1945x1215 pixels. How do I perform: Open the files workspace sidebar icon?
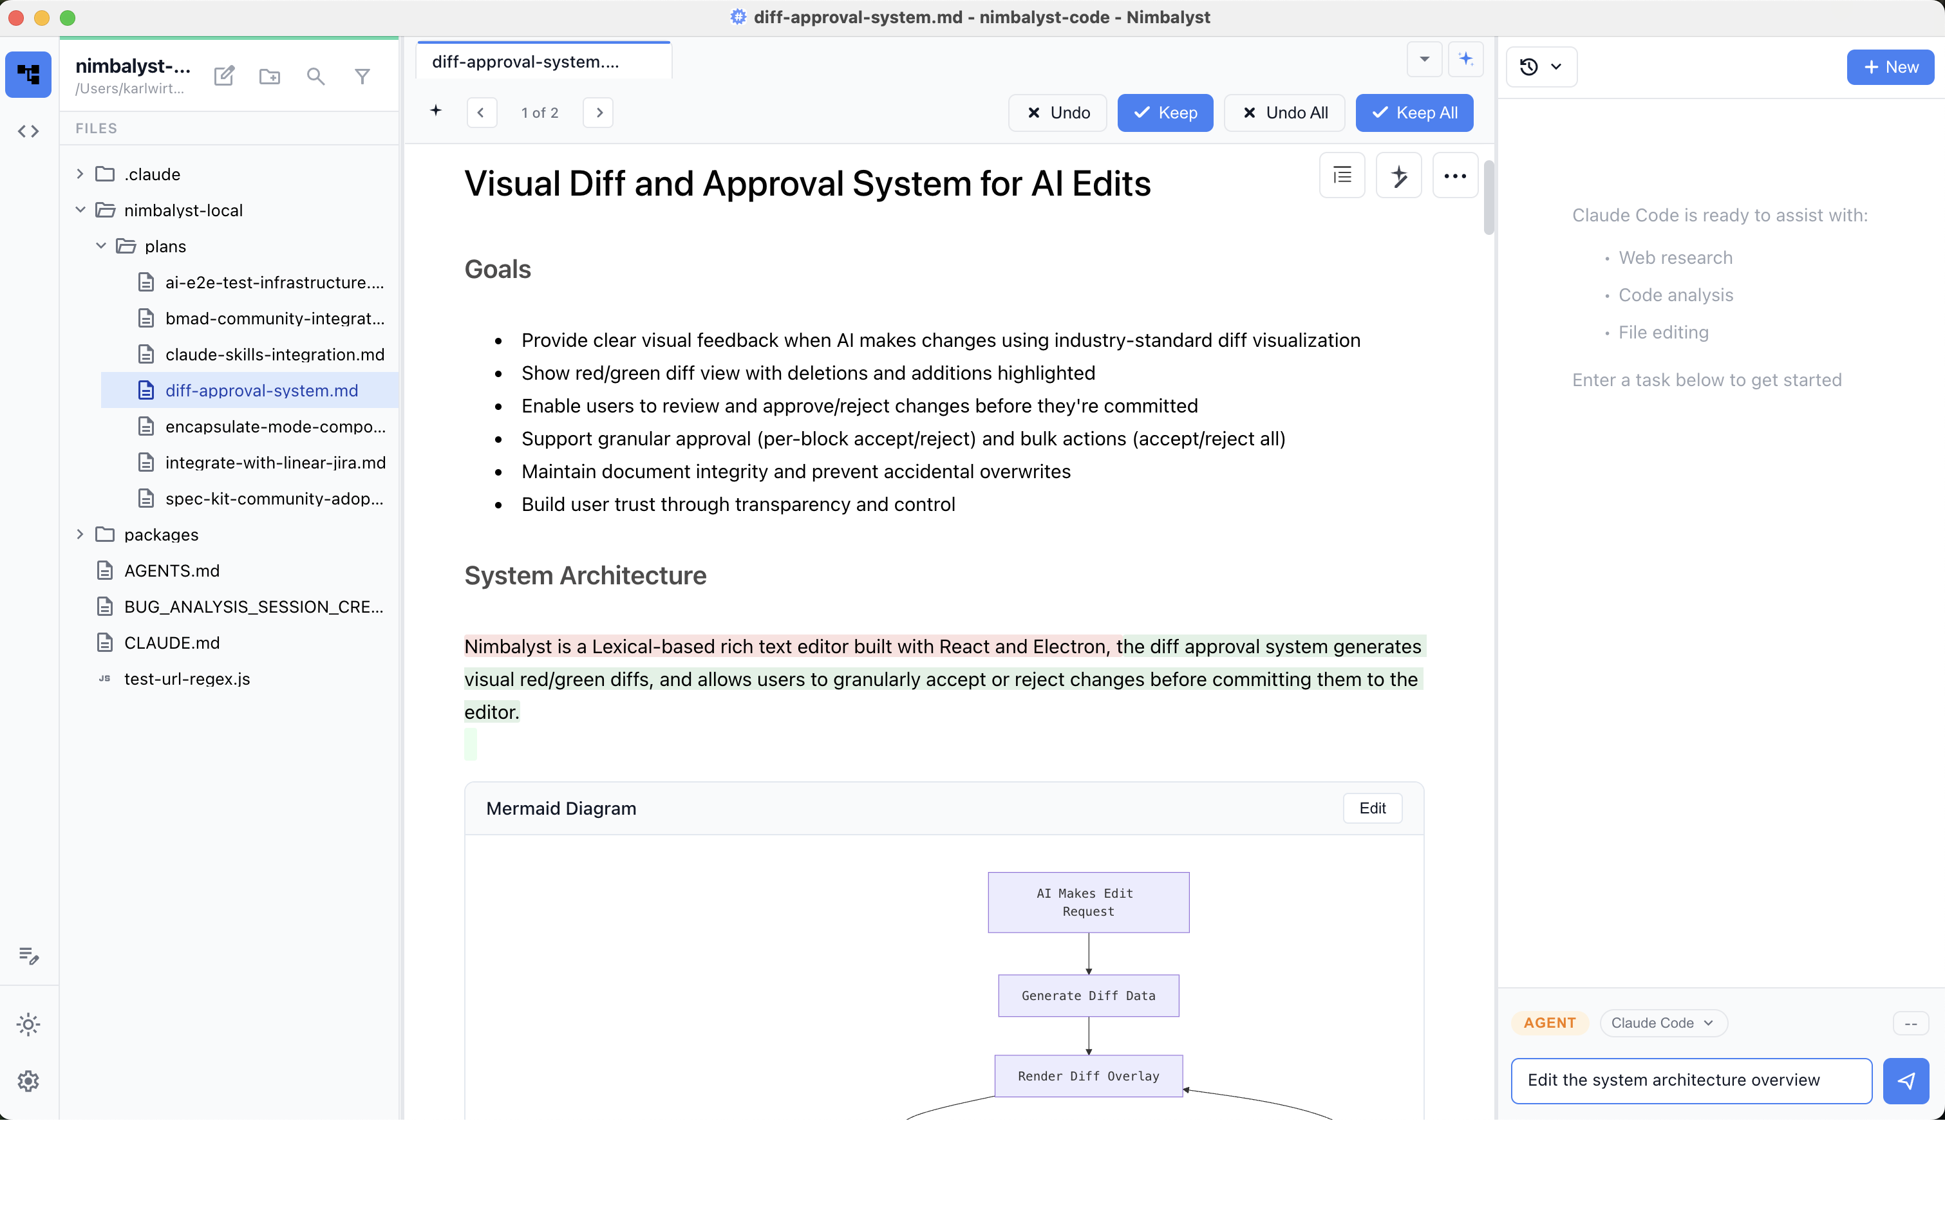click(28, 75)
